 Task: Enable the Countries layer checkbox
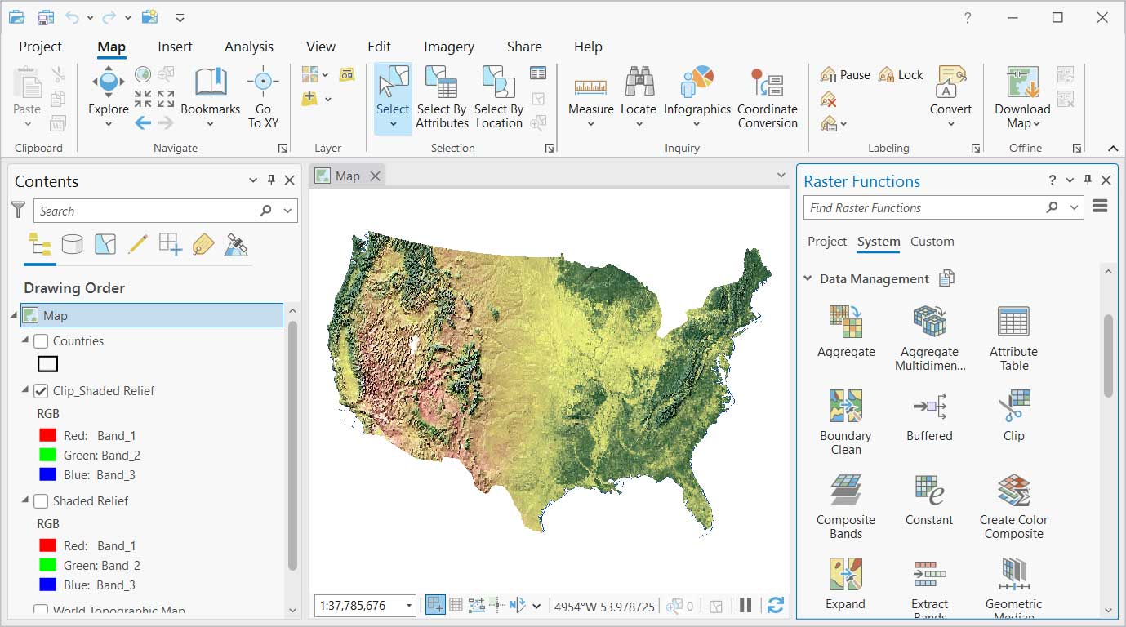41,341
